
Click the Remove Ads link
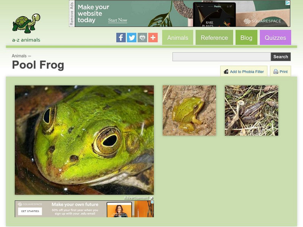[72, 14]
